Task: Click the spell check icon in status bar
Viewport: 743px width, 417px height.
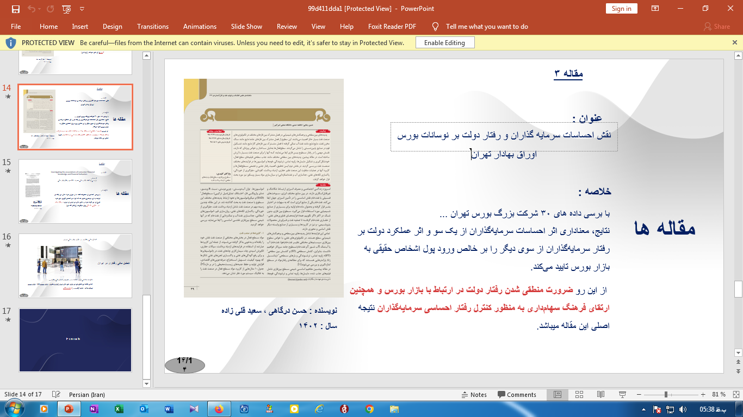Action: 55,395
